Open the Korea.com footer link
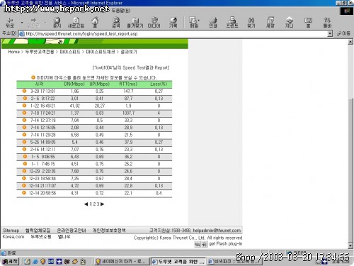This screenshot has width=354, height=266. click(13, 237)
